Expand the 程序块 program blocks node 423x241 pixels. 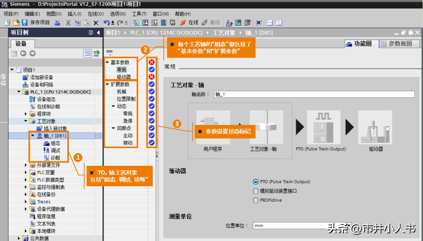click(26, 114)
